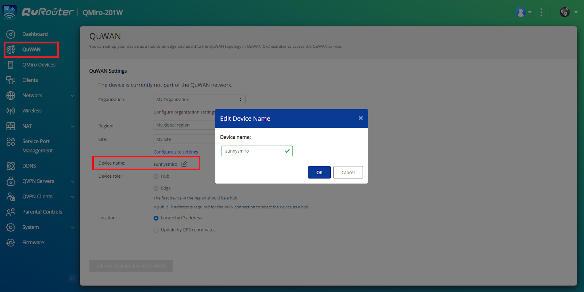Screen dimensions: 584x292
Task: Click the QMiro Devices icon
Action: 11,65
